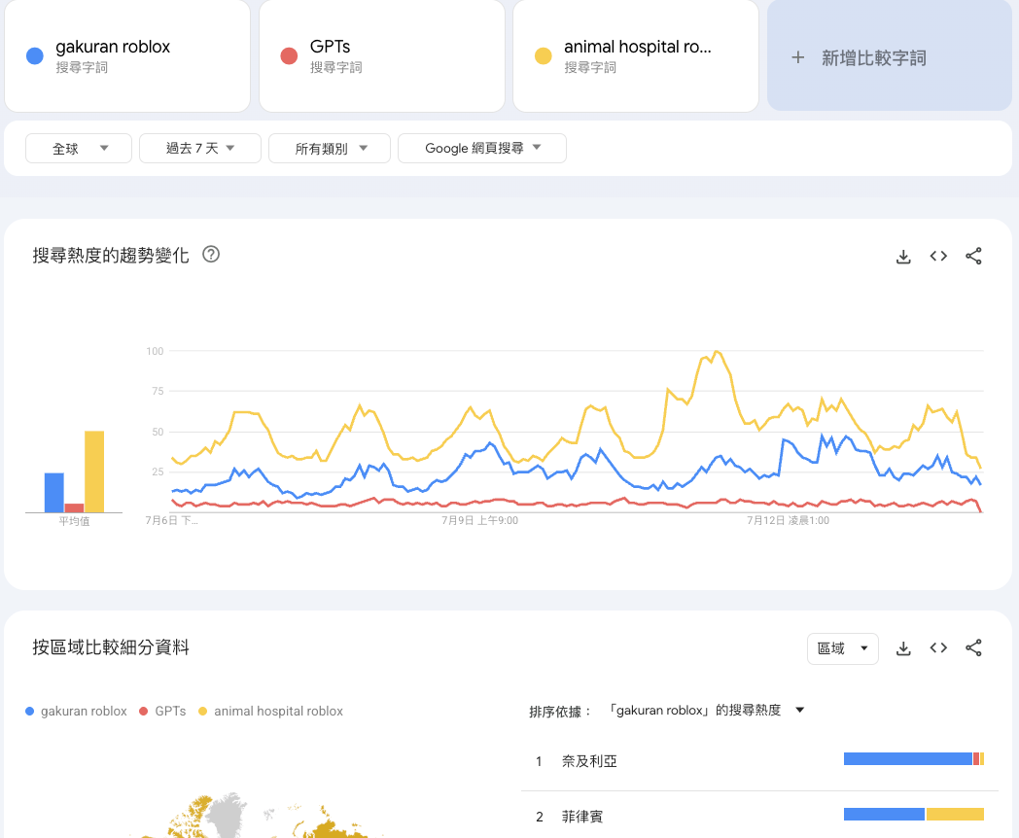
Task: Download the region comparison data
Action: click(x=903, y=648)
